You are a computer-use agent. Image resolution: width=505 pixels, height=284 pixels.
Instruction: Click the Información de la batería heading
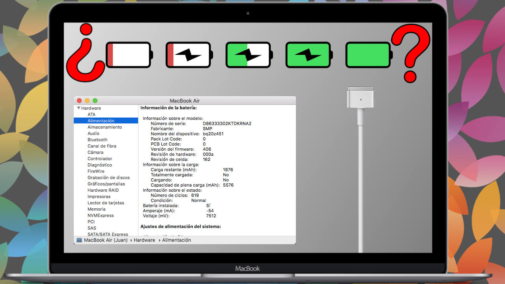point(168,108)
